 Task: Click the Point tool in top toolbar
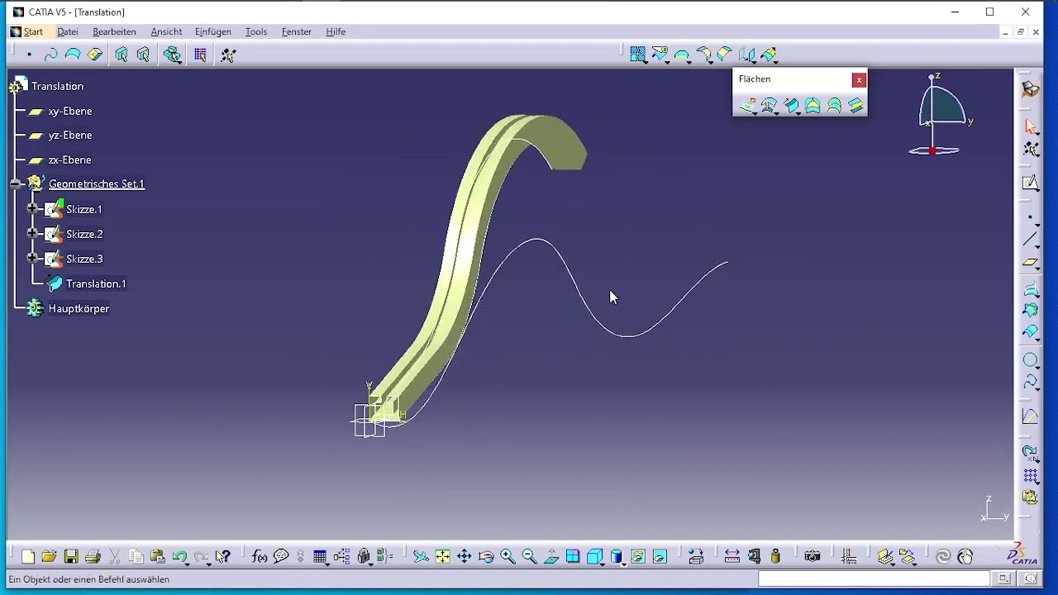[29, 55]
